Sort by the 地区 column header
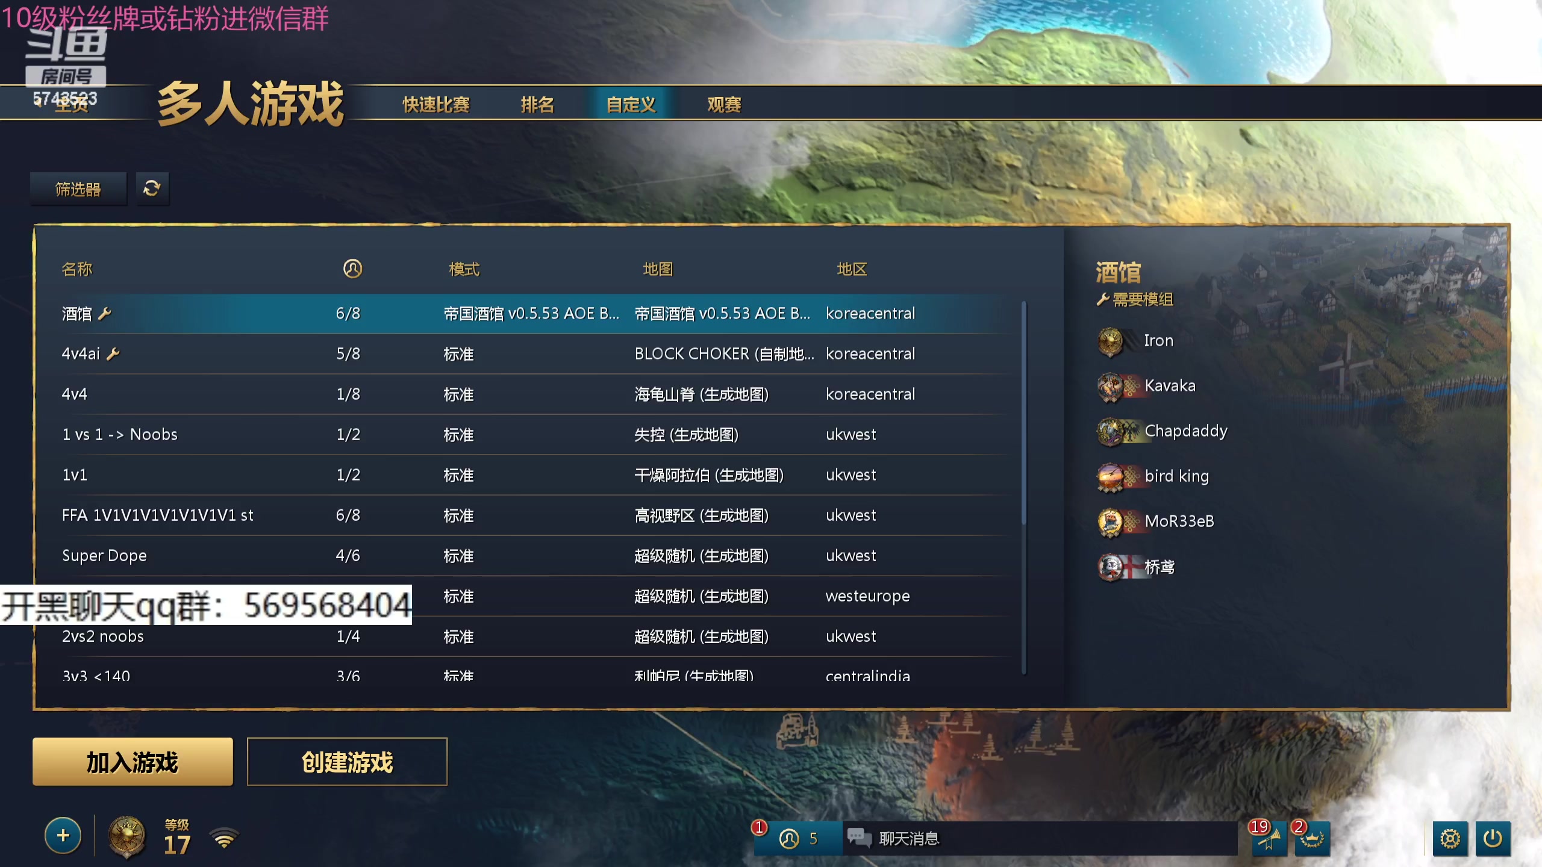This screenshot has height=867, width=1542. pos(852,269)
